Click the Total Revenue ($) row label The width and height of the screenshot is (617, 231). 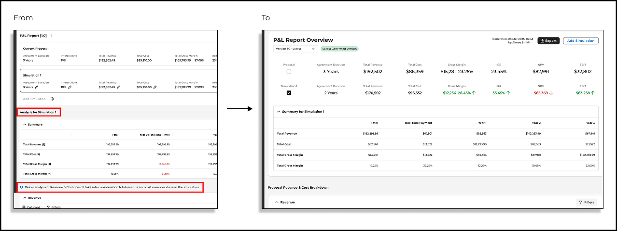tap(33, 144)
